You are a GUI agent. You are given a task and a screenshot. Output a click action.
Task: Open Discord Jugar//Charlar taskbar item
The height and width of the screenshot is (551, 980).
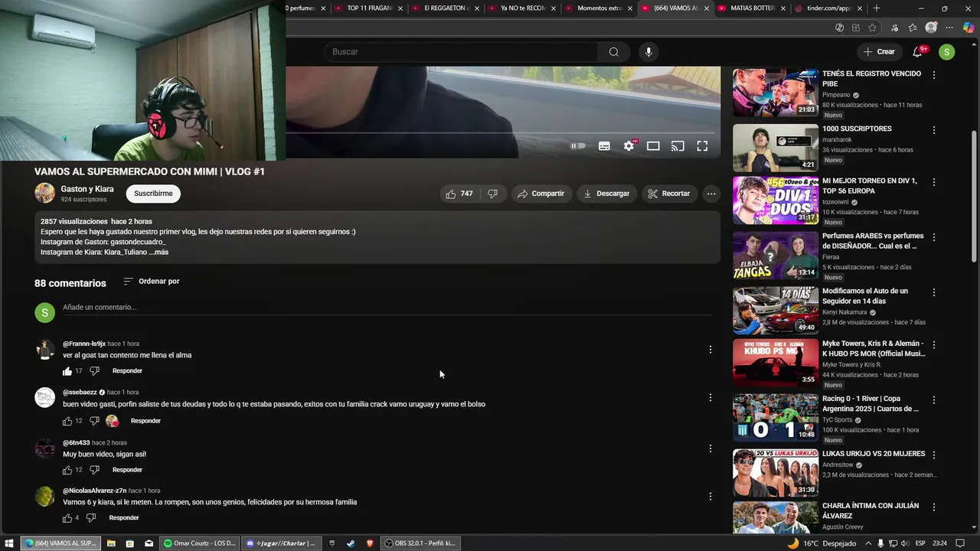click(x=282, y=543)
